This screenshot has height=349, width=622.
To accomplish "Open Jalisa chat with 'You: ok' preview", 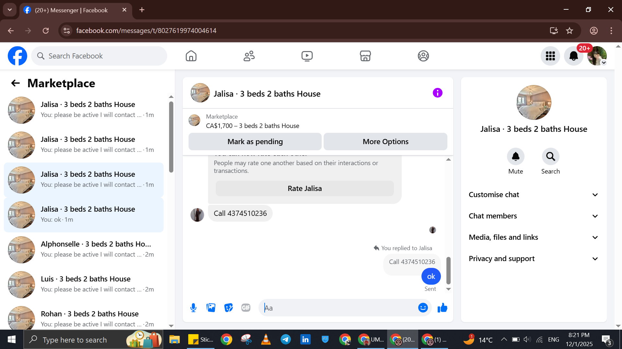I will tap(84, 215).
